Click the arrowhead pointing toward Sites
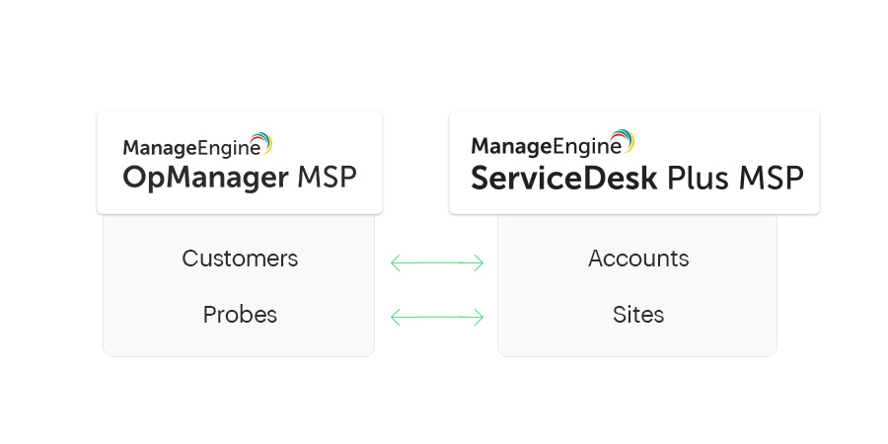888x444 pixels. point(479,317)
